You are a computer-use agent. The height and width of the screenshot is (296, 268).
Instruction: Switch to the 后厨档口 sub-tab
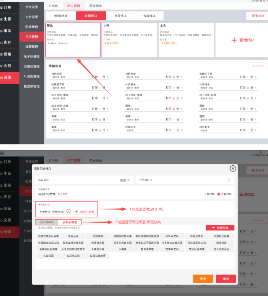(x=91, y=16)
